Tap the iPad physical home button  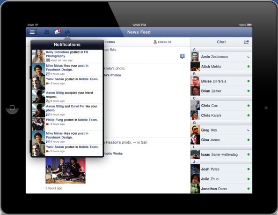(x=12, y=108)
